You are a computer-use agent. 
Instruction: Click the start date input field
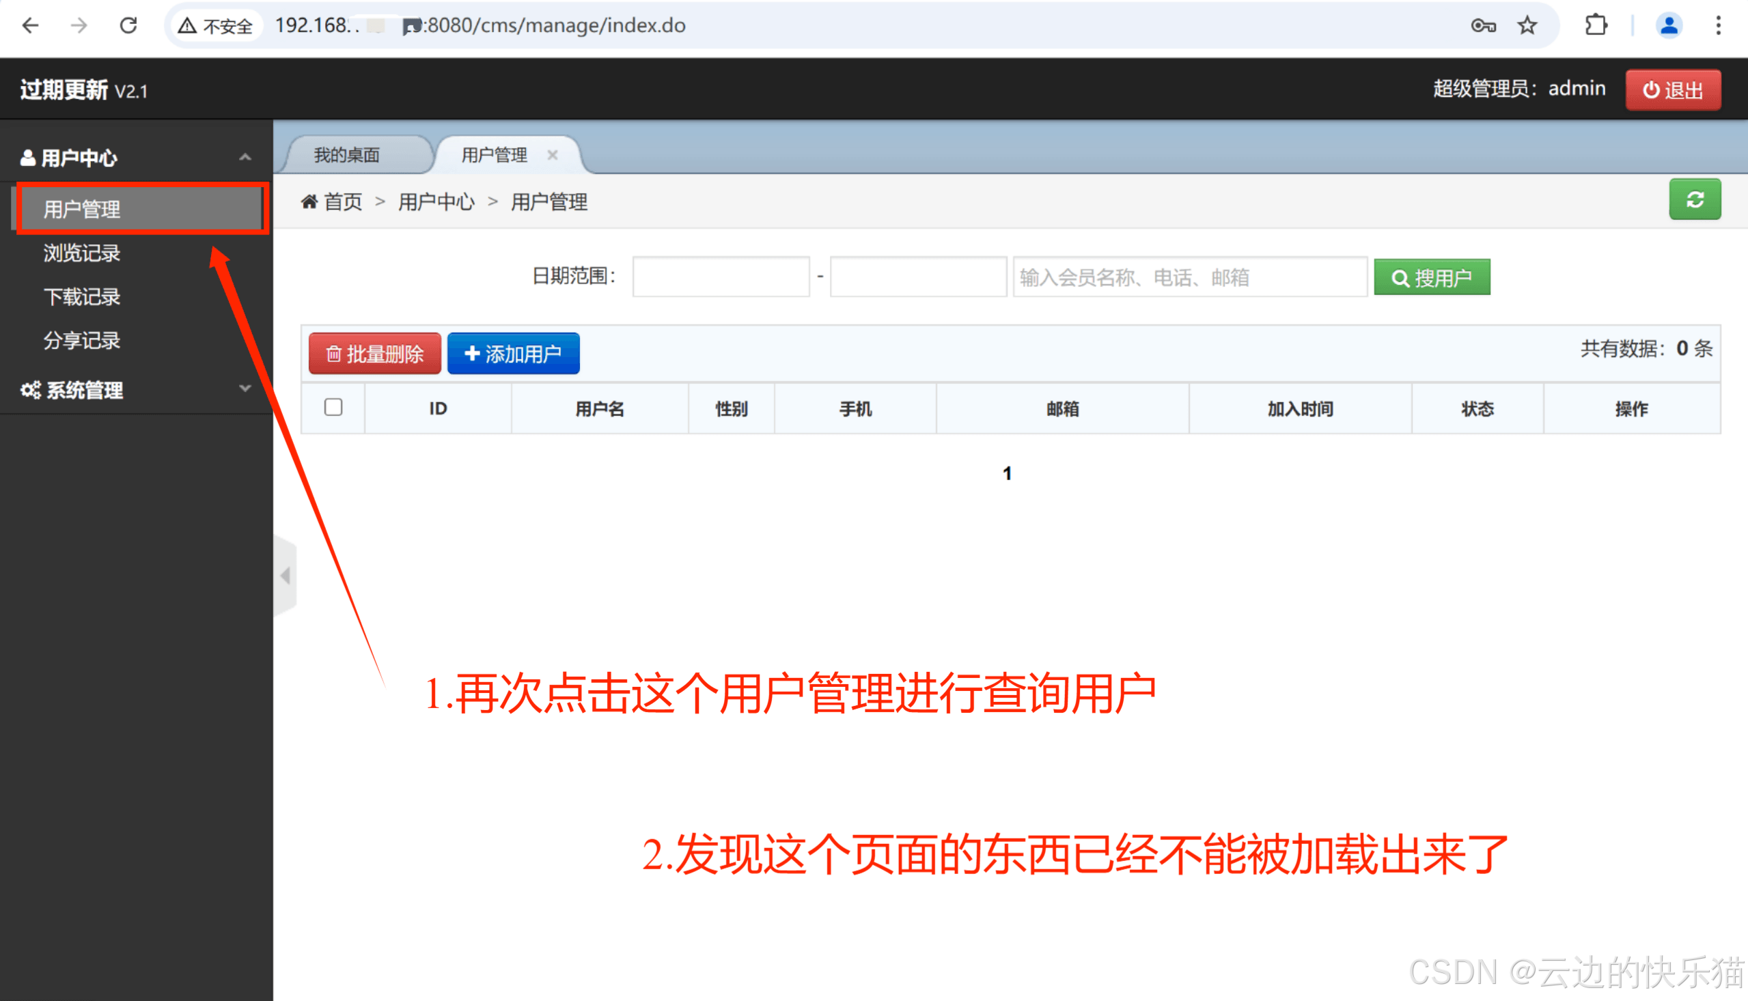pos(721,277)
